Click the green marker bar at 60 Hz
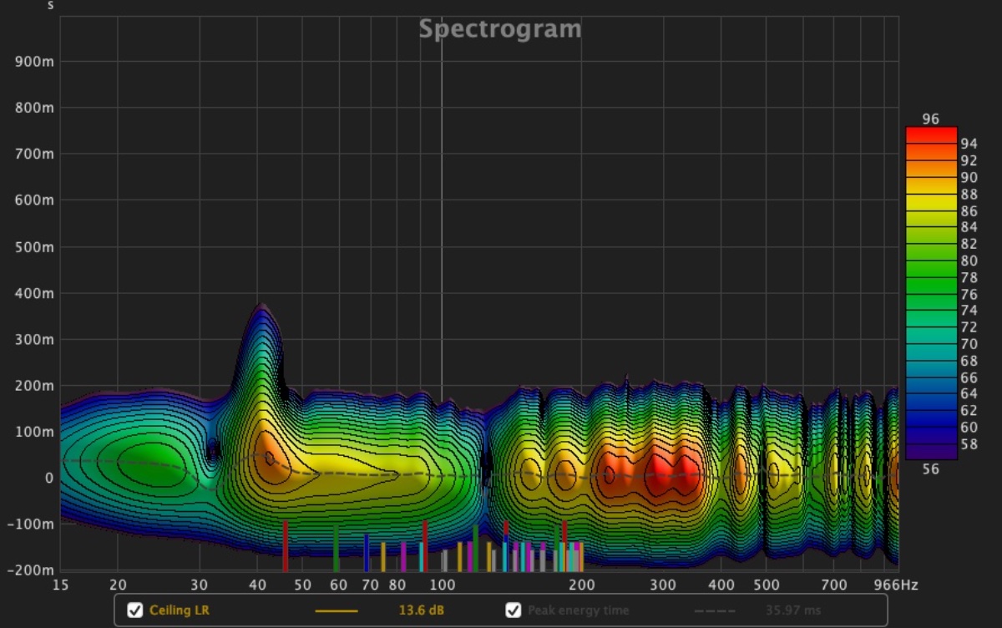 pos(336,549)
